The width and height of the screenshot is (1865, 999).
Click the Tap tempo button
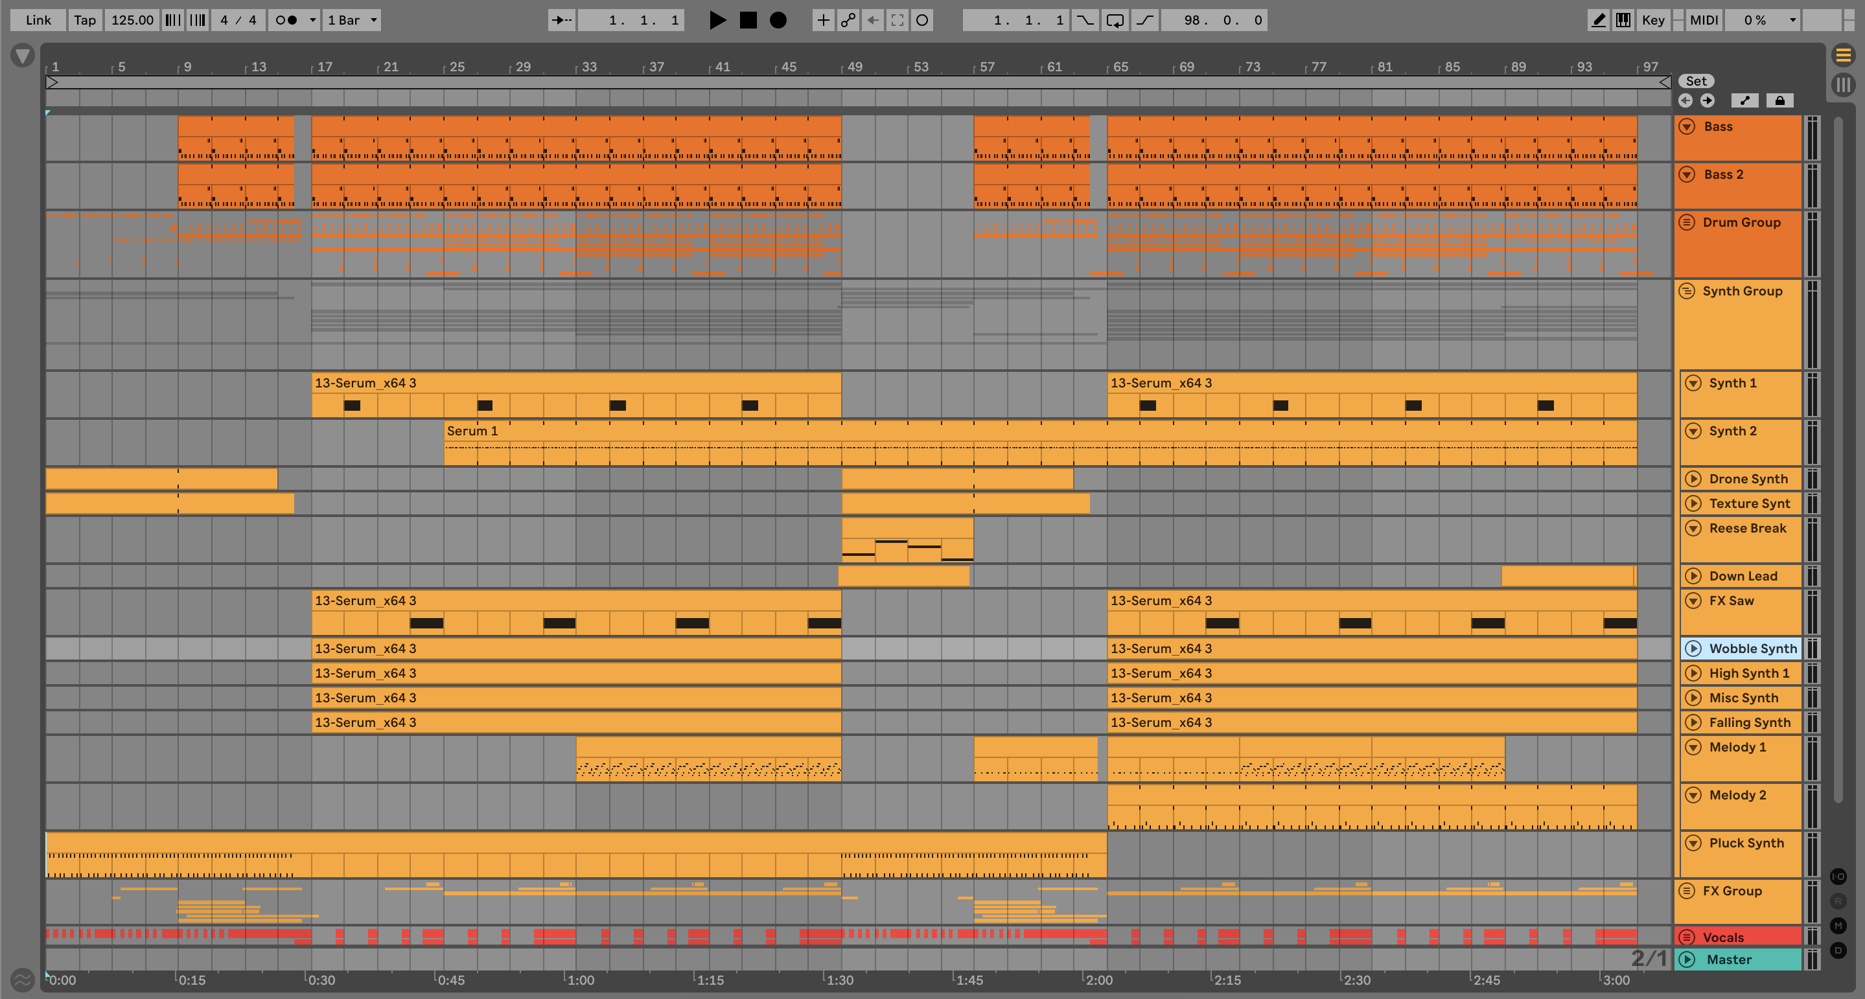85,20
